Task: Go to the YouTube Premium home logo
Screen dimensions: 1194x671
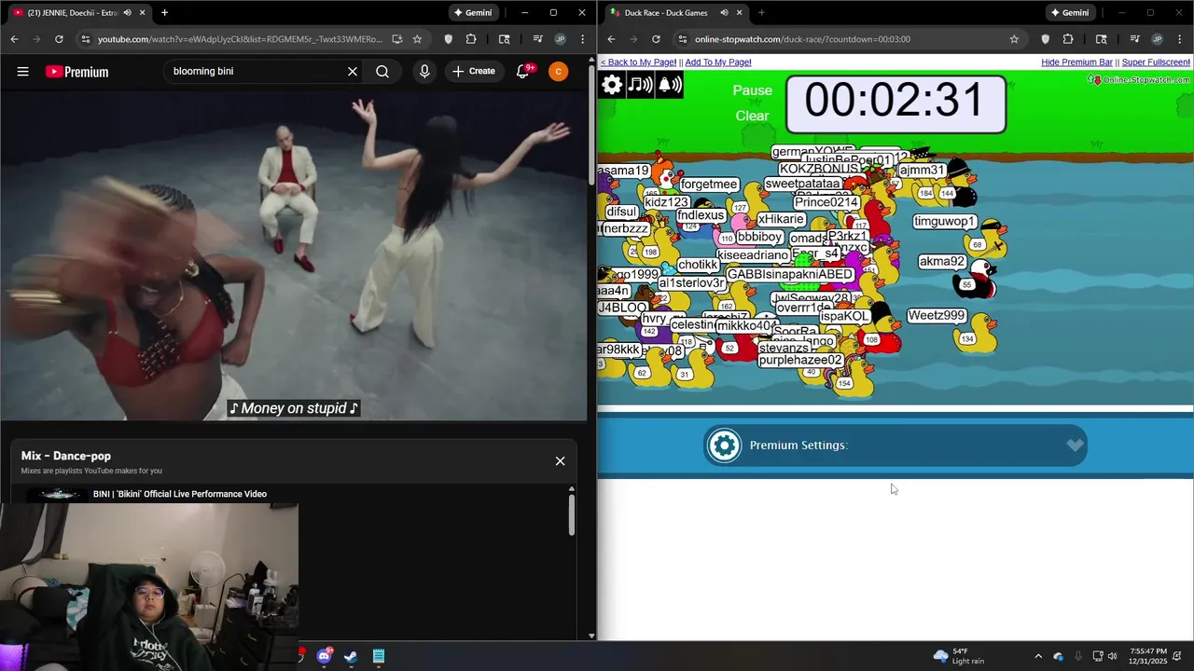Action: (76, 72)
